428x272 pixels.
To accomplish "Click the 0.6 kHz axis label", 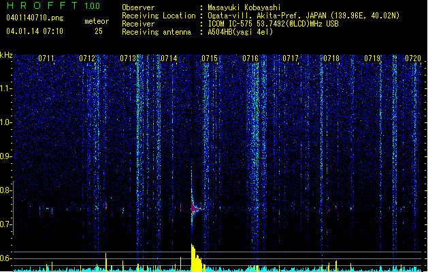I will pyautogui.click(x=6, y=258).
